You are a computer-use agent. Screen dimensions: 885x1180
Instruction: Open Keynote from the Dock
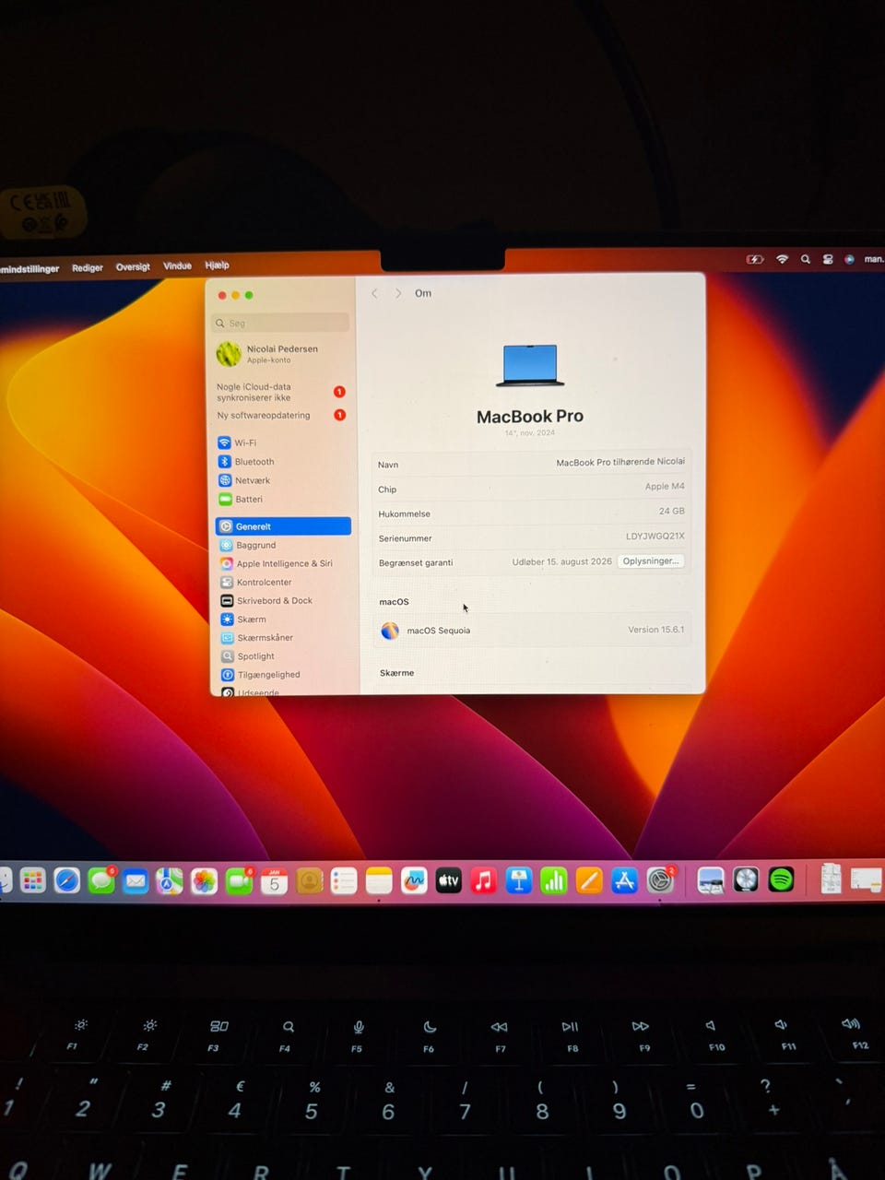point(519,881)
